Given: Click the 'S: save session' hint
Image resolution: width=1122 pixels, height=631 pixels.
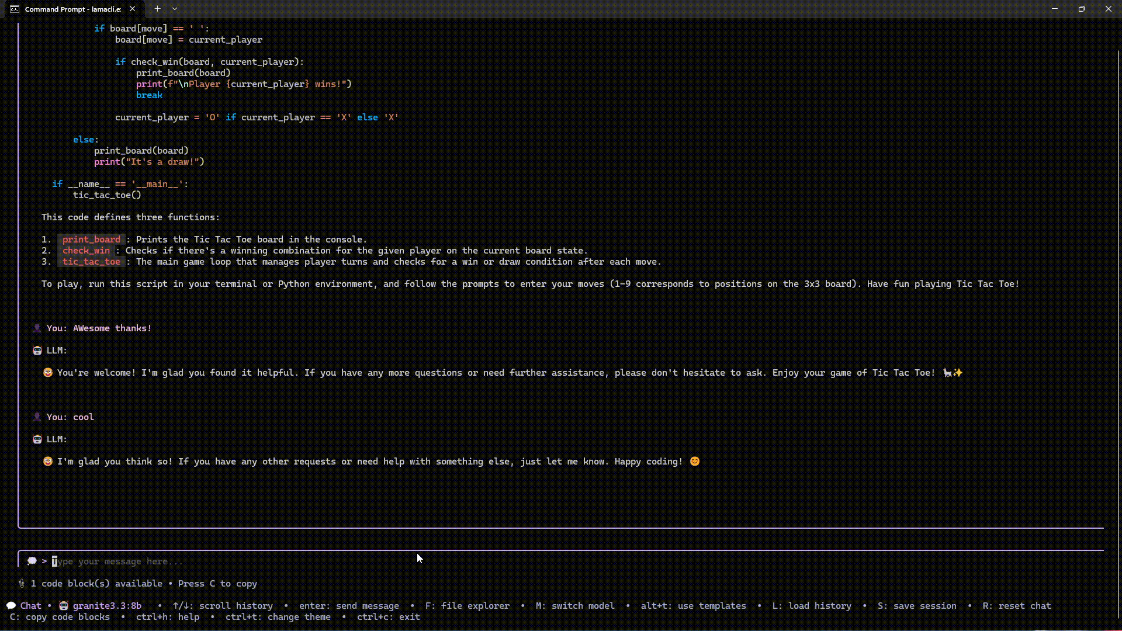Looking at the screenshot, I should (x=916, y=606).
